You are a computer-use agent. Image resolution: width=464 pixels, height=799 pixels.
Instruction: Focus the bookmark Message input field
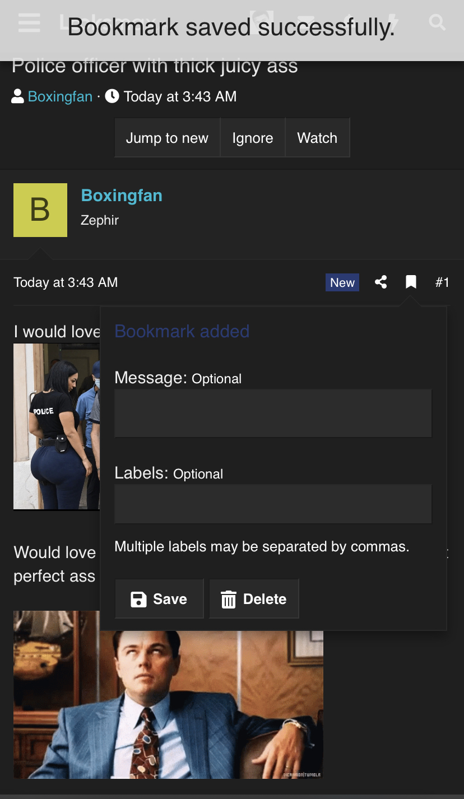tap(273, 414)
